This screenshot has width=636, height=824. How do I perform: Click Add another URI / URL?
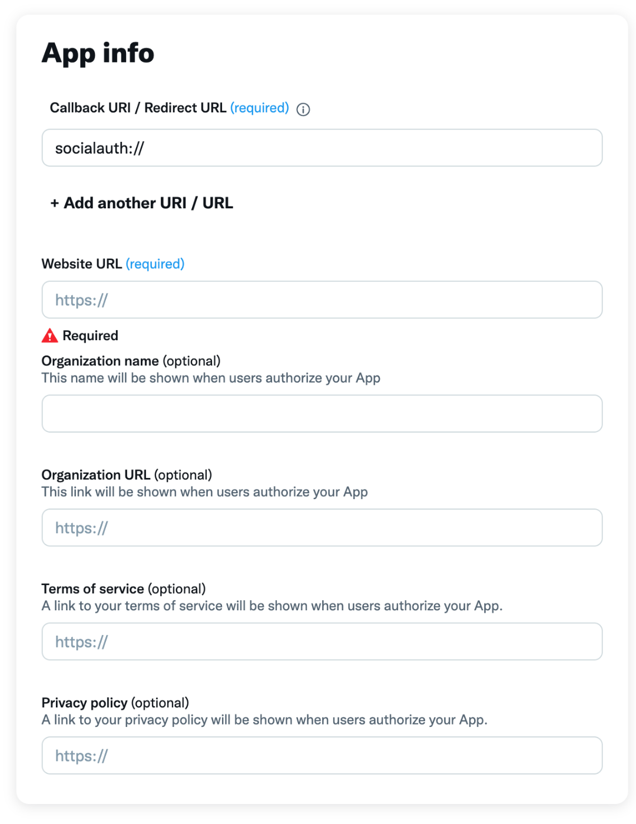click(x=142, y=203)
